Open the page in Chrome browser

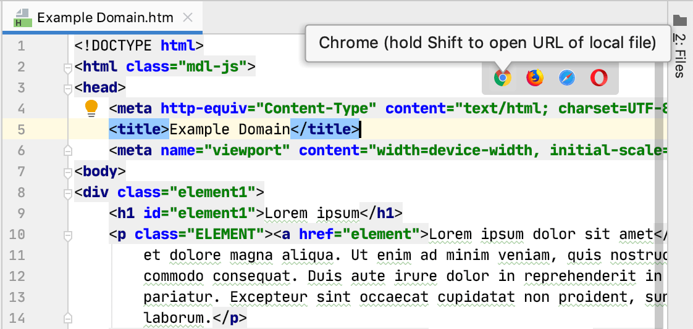(x=503, y=78)
